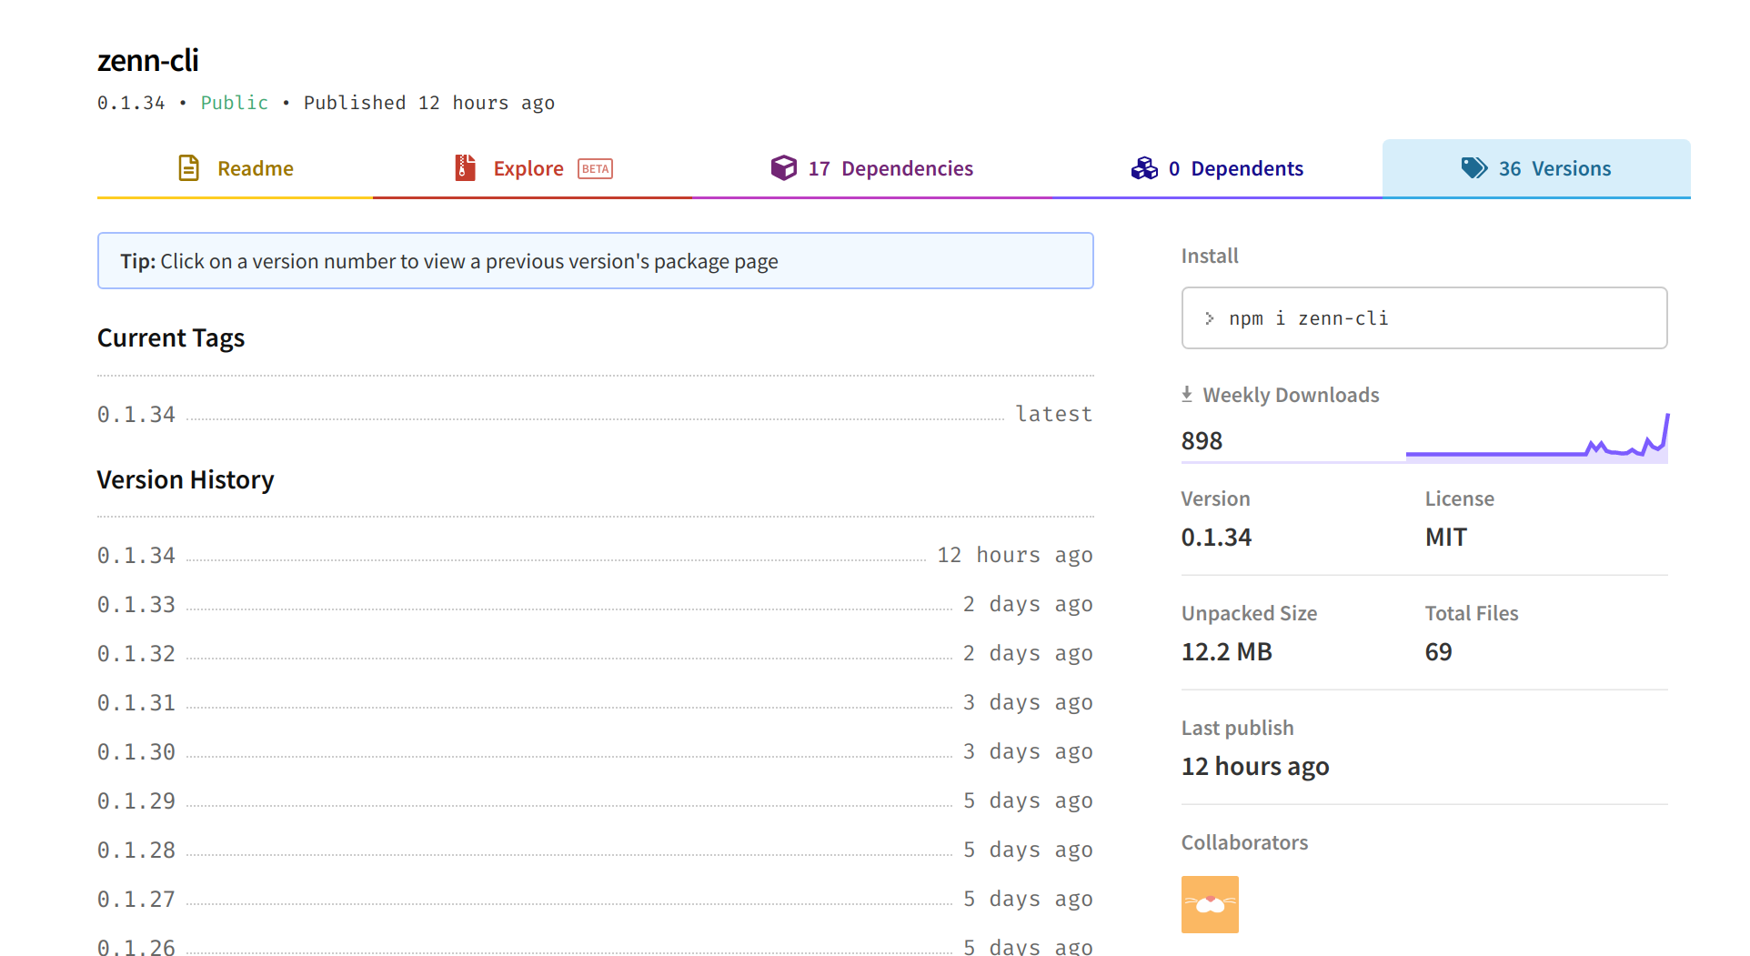Click the weekly downloads count 898
Image resolution: width=1750 pixels, height=956 pixels.
[x=1202, y=441]
